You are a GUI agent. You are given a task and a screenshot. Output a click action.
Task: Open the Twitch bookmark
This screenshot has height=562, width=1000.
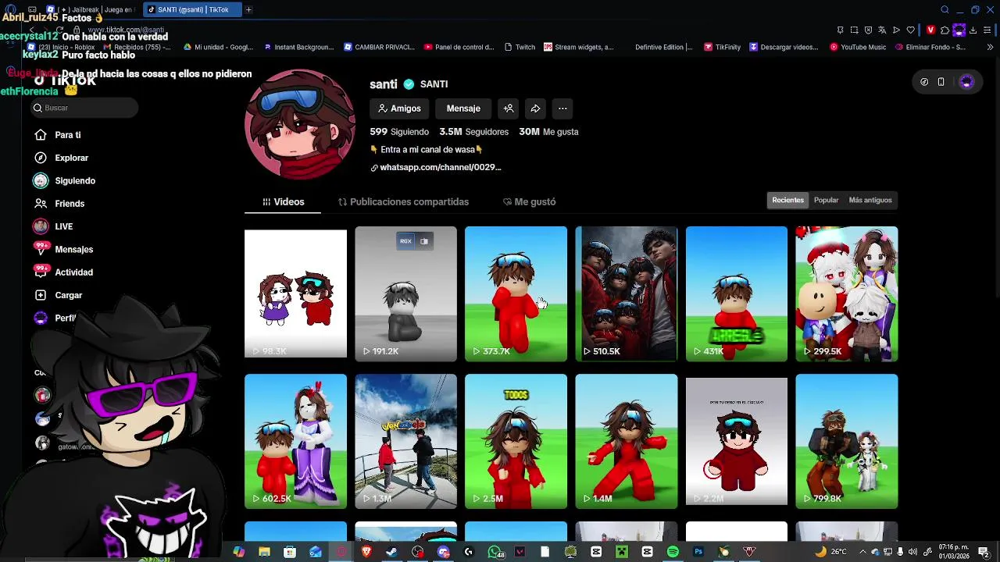pos(520,47)
